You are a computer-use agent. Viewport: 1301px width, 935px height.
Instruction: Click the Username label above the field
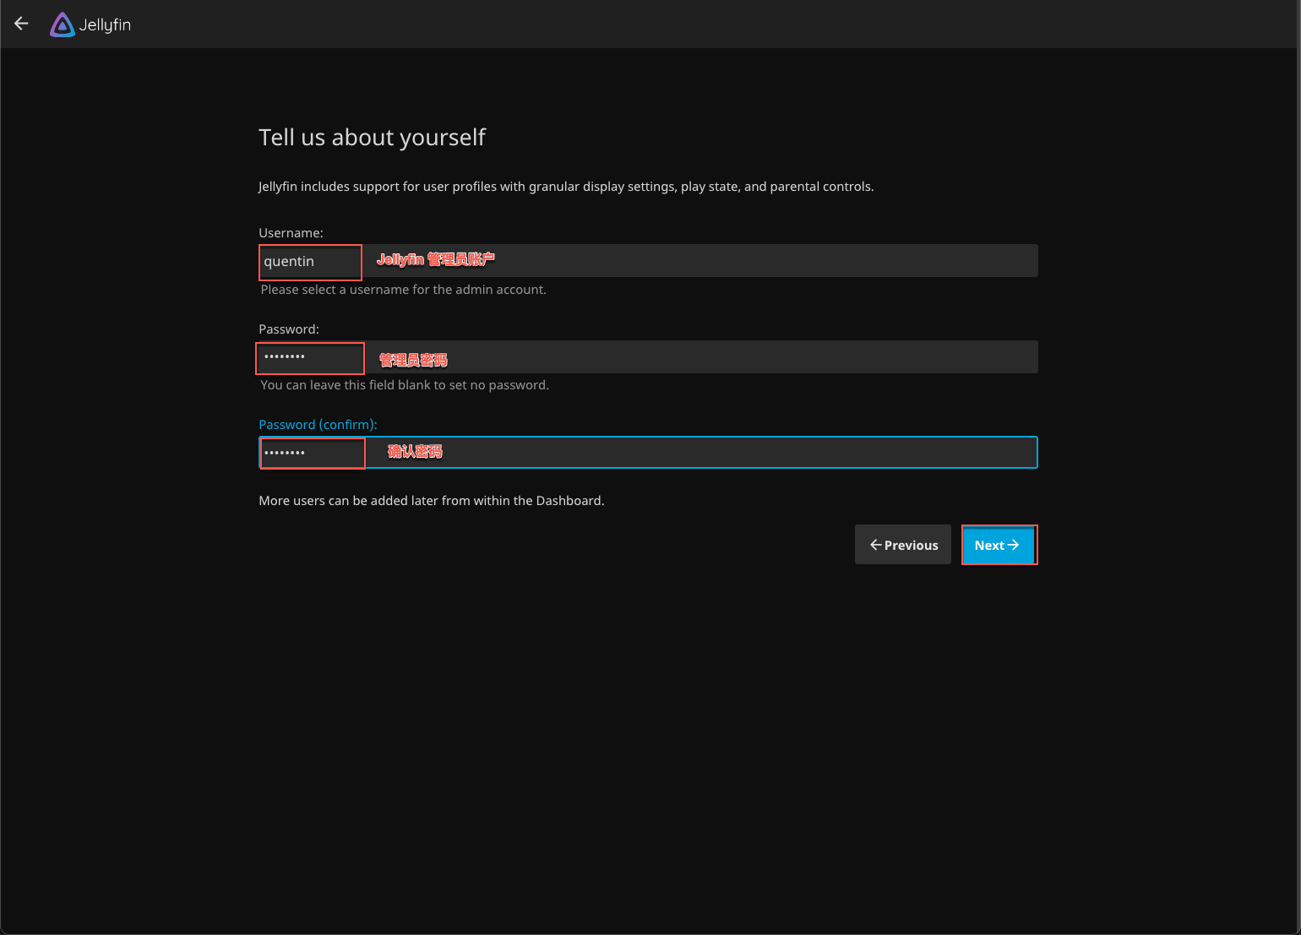coord(291,232)
